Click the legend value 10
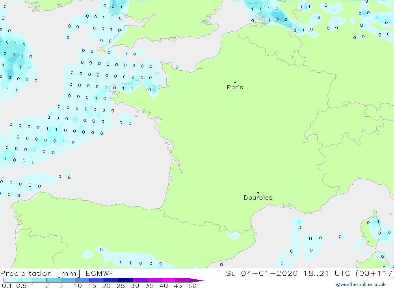The height and width of the screenshot is (288, 394). pos(78,286)
